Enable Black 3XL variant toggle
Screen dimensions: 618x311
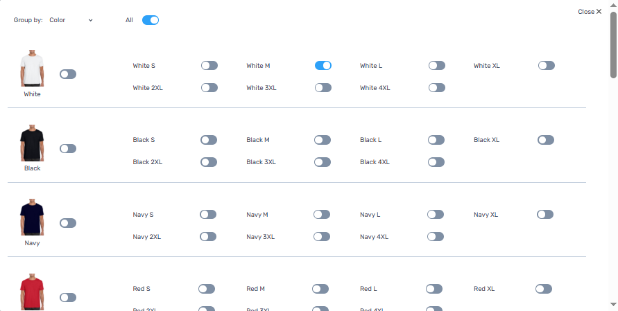pyautogui.click(x=323, y=162)
